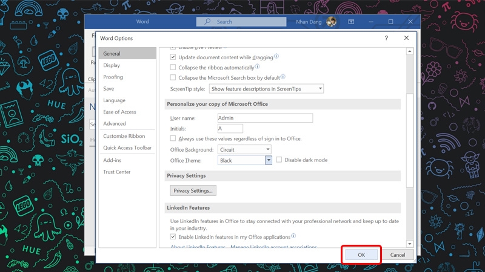Uncheck Enable LinkedIn features in my Office applications

[173, 237]
